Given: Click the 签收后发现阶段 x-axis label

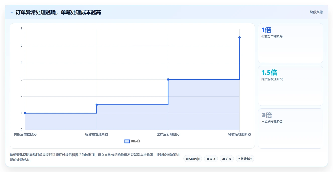Looking at the screenshot, I should pos(239,134).
